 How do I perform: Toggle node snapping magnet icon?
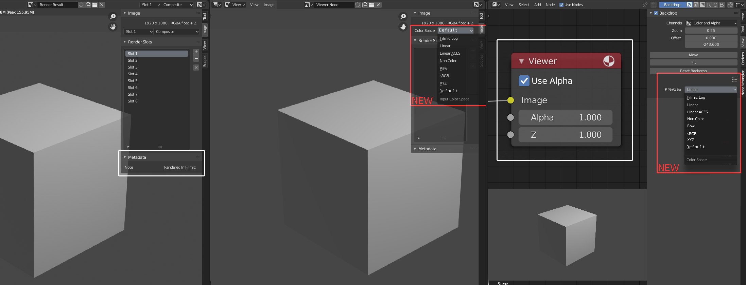[730, 5]
